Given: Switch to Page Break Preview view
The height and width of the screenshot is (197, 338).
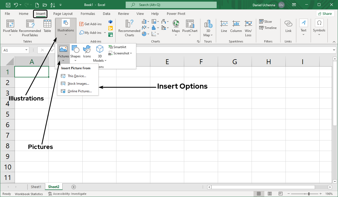Looking at the screenshot, I should pos(281,194).
